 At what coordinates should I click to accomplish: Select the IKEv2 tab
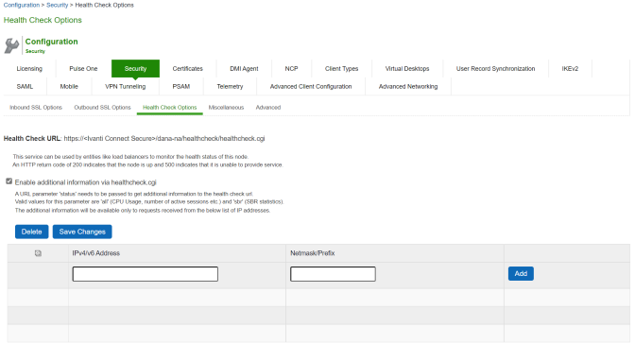click(x=570, y=68)
